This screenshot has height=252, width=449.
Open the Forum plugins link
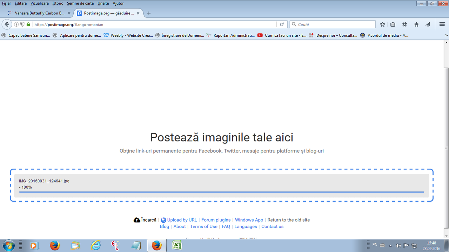point(216,220)
